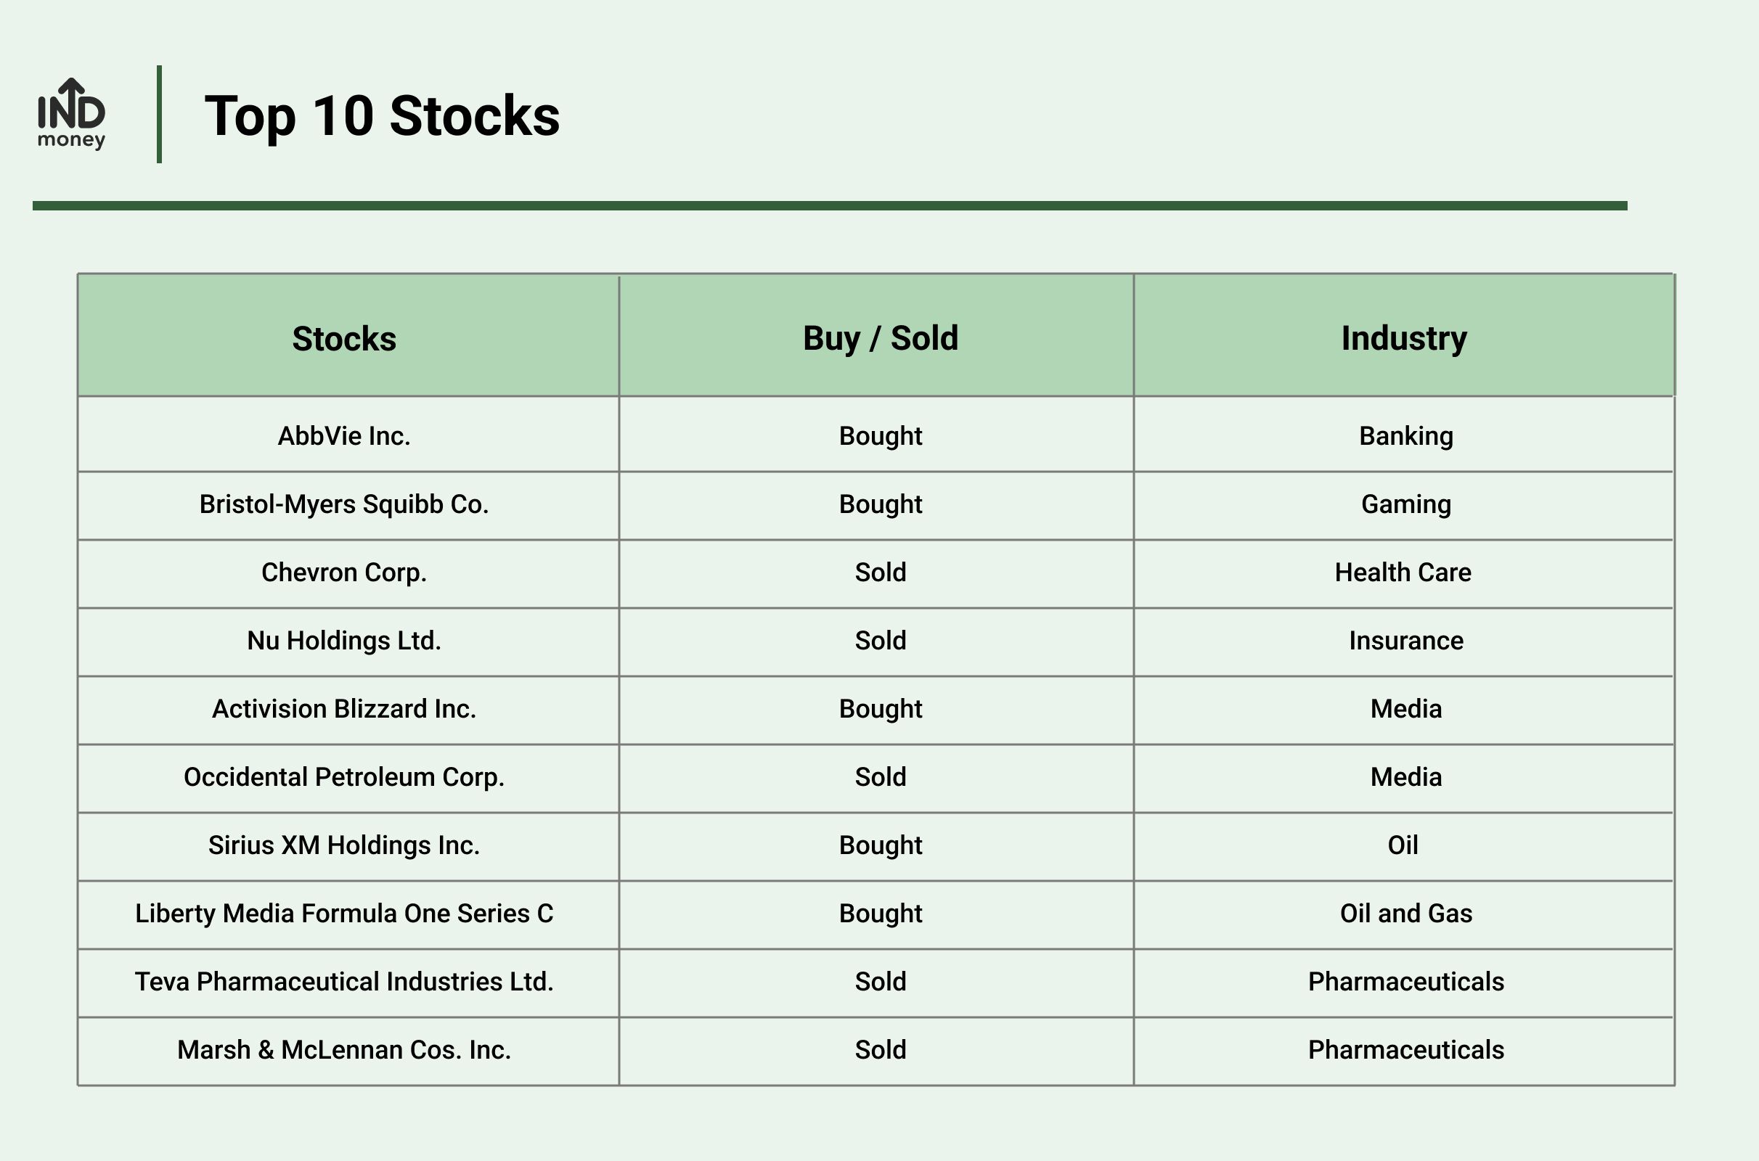This screenshot has height=1161, width=1759.
Task: Click the Top 10 Stocks title
Action: point(382,116)
